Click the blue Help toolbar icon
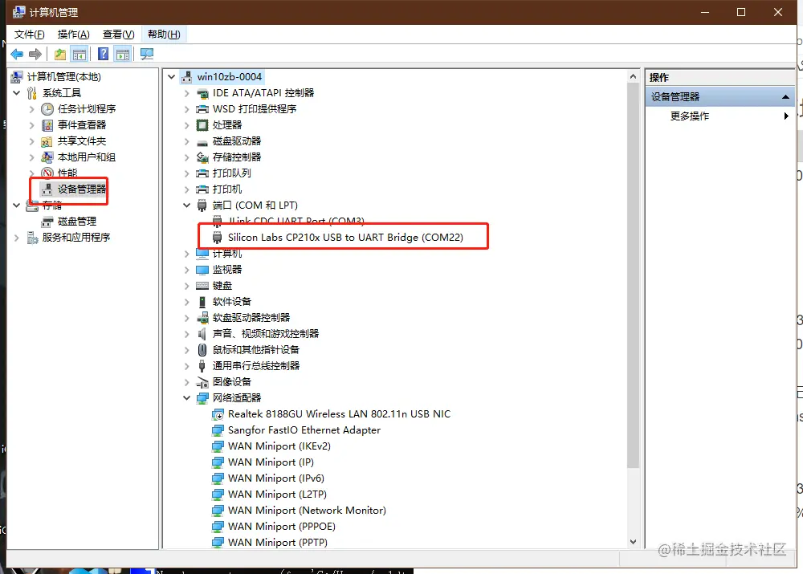803x574 pixels. click(x=103, y=54)
